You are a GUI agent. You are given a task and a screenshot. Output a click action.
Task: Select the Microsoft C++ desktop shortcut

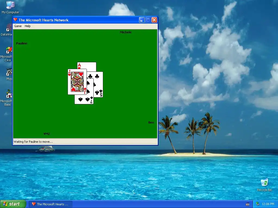(7, 54)
